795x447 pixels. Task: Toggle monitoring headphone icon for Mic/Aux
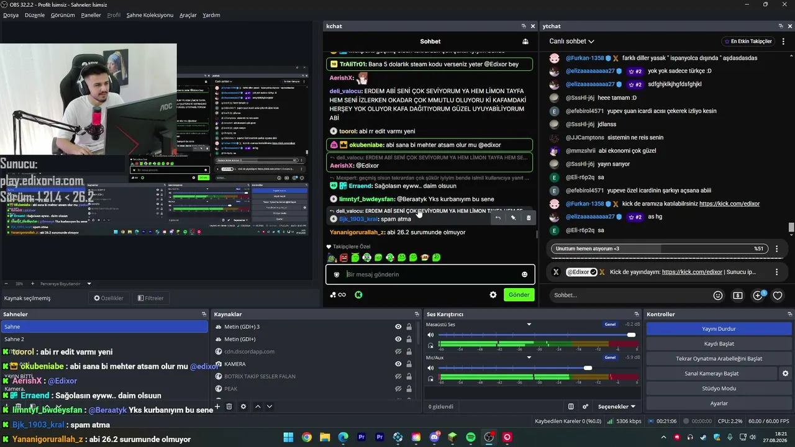click(430, 378)
